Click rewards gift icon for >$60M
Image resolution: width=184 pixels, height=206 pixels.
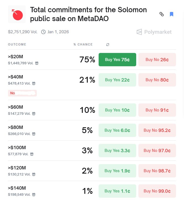tap(34, 114)
